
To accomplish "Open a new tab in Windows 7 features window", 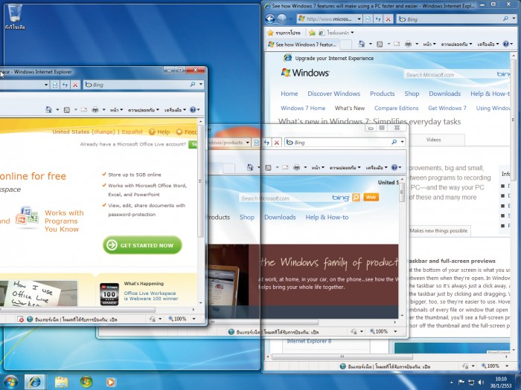I will pyautogui.click(x=345, y=45).
